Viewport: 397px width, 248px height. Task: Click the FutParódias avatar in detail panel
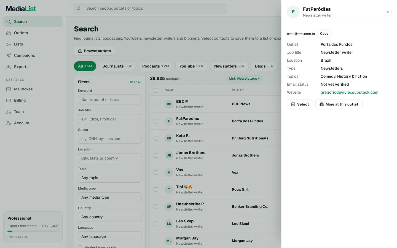point(293,12)
